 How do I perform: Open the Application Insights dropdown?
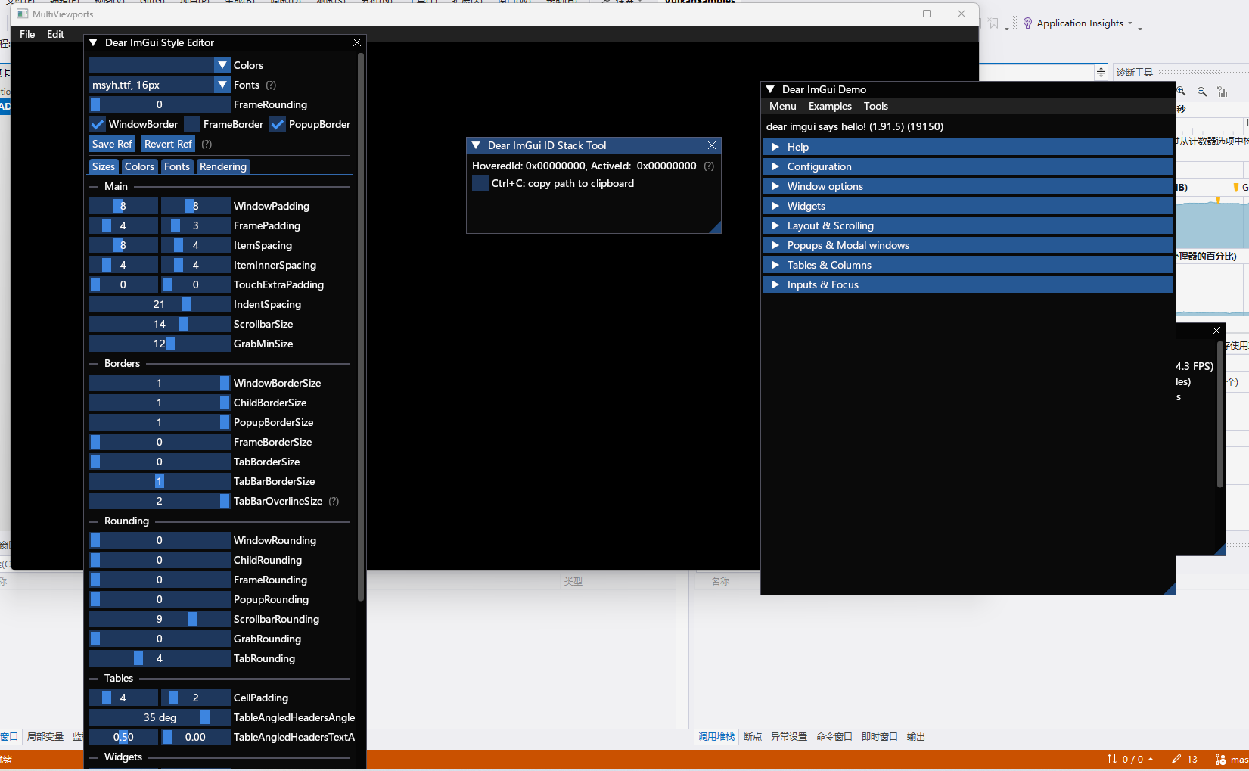[x=1130, y=23]
